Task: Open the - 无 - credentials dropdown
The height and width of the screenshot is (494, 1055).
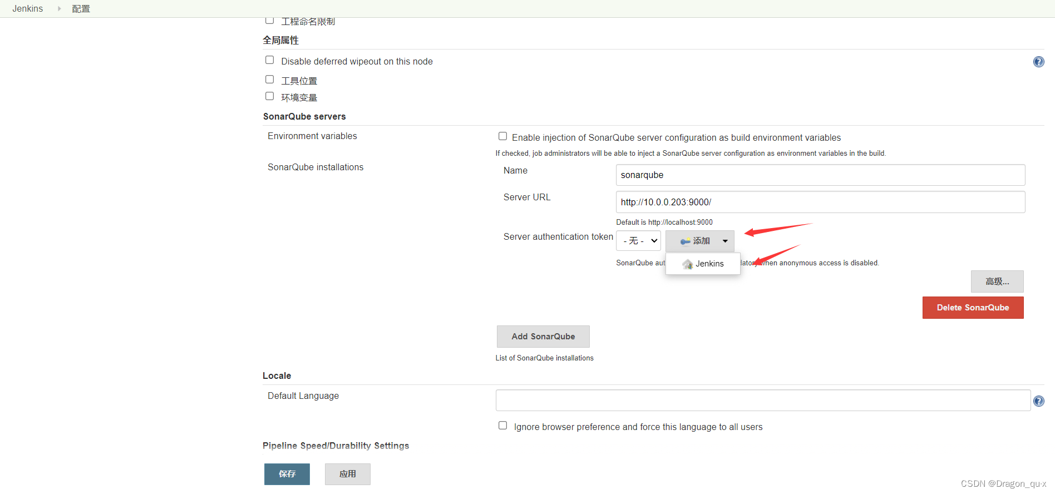Action: (638, 241)
